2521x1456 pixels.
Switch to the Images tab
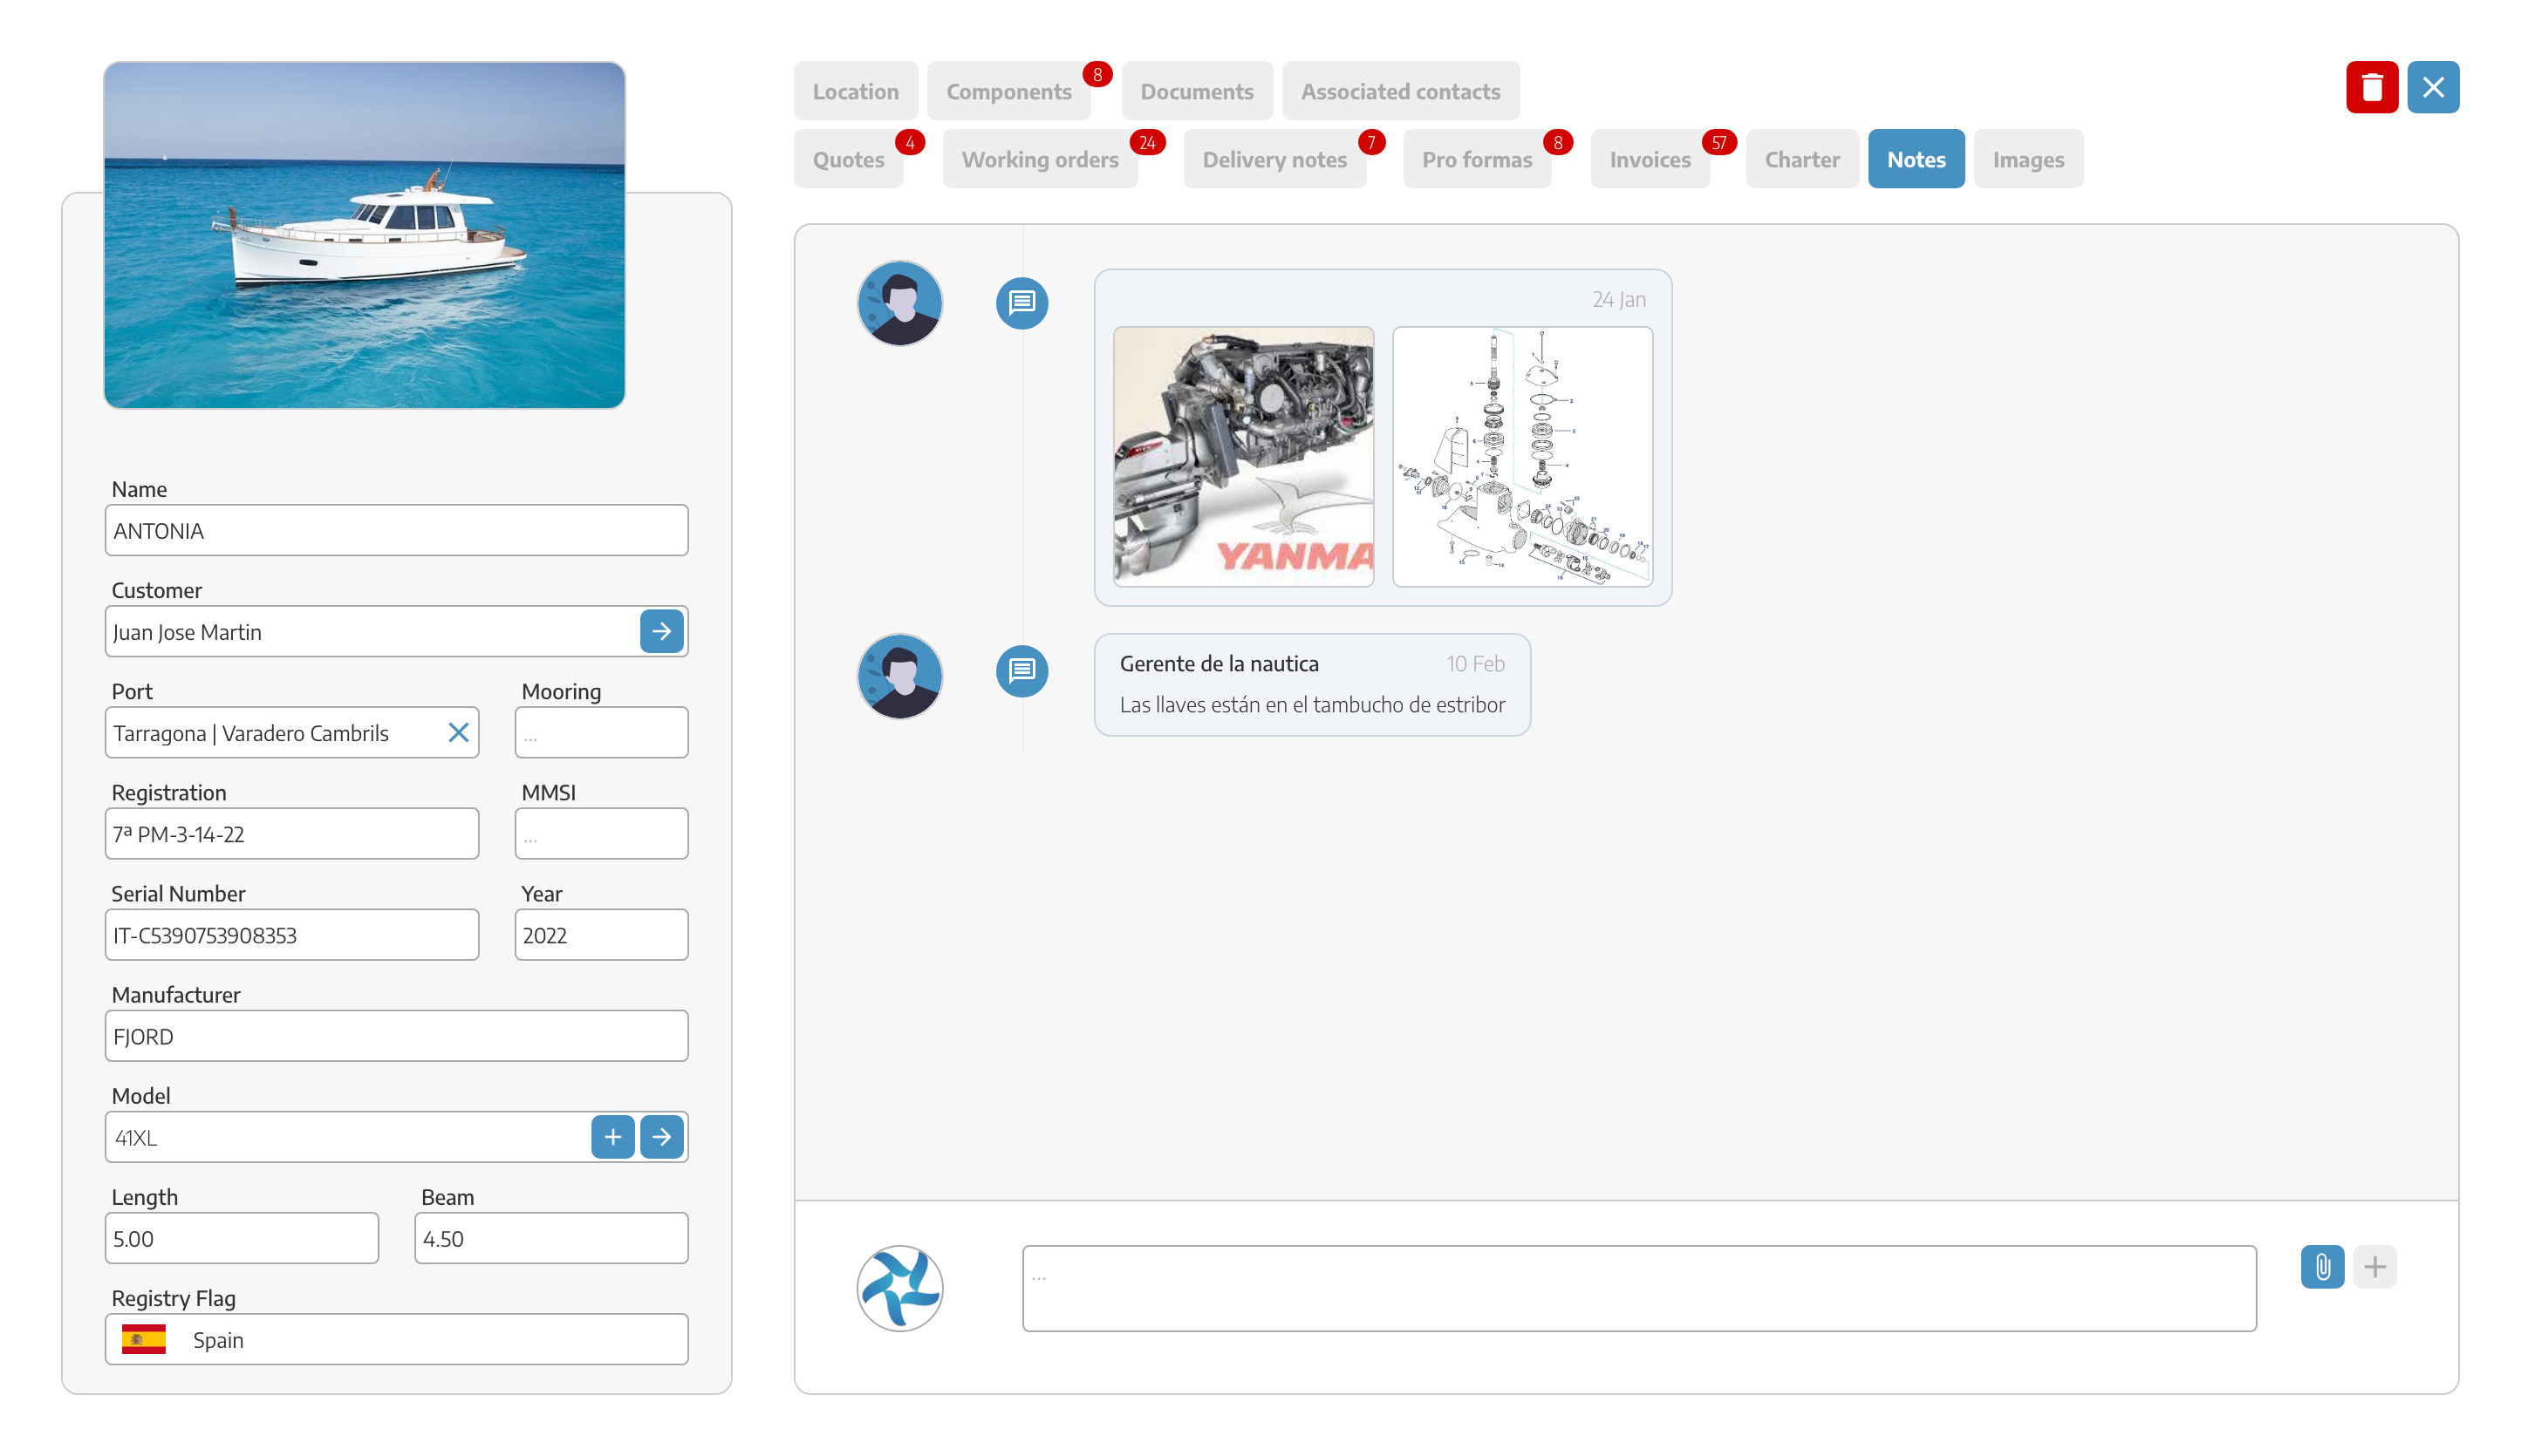[2028, 159]
